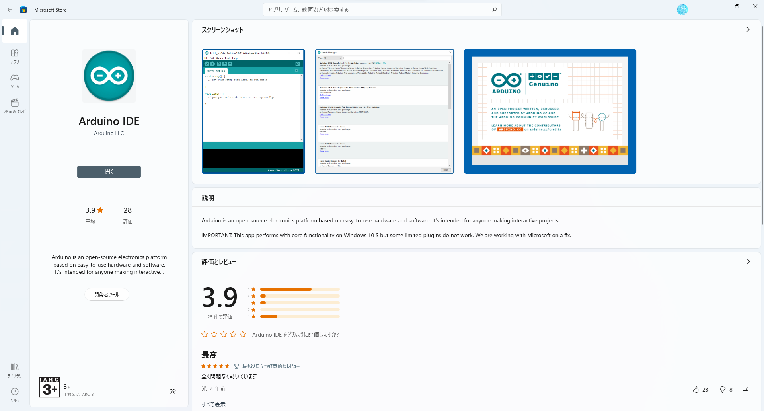The height and width of the screenshot is (411, 764).
Task: Click the review title 最高
Action: click(x=209, y=355)
